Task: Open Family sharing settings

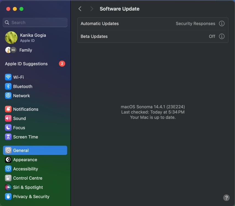Action: point(35,50)
